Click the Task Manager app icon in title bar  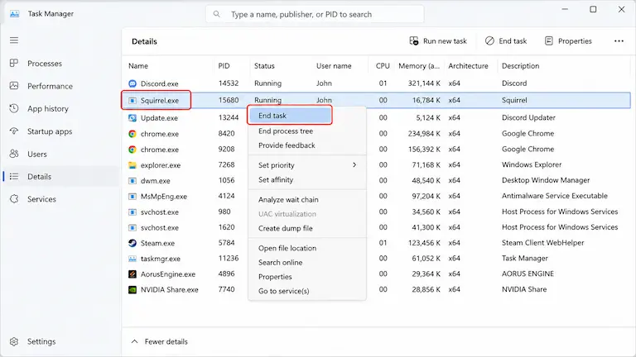(15, 14)
